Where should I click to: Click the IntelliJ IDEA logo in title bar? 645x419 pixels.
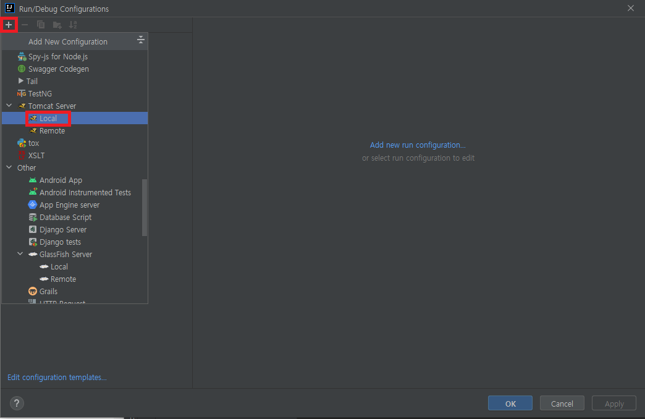coord(9,8)
